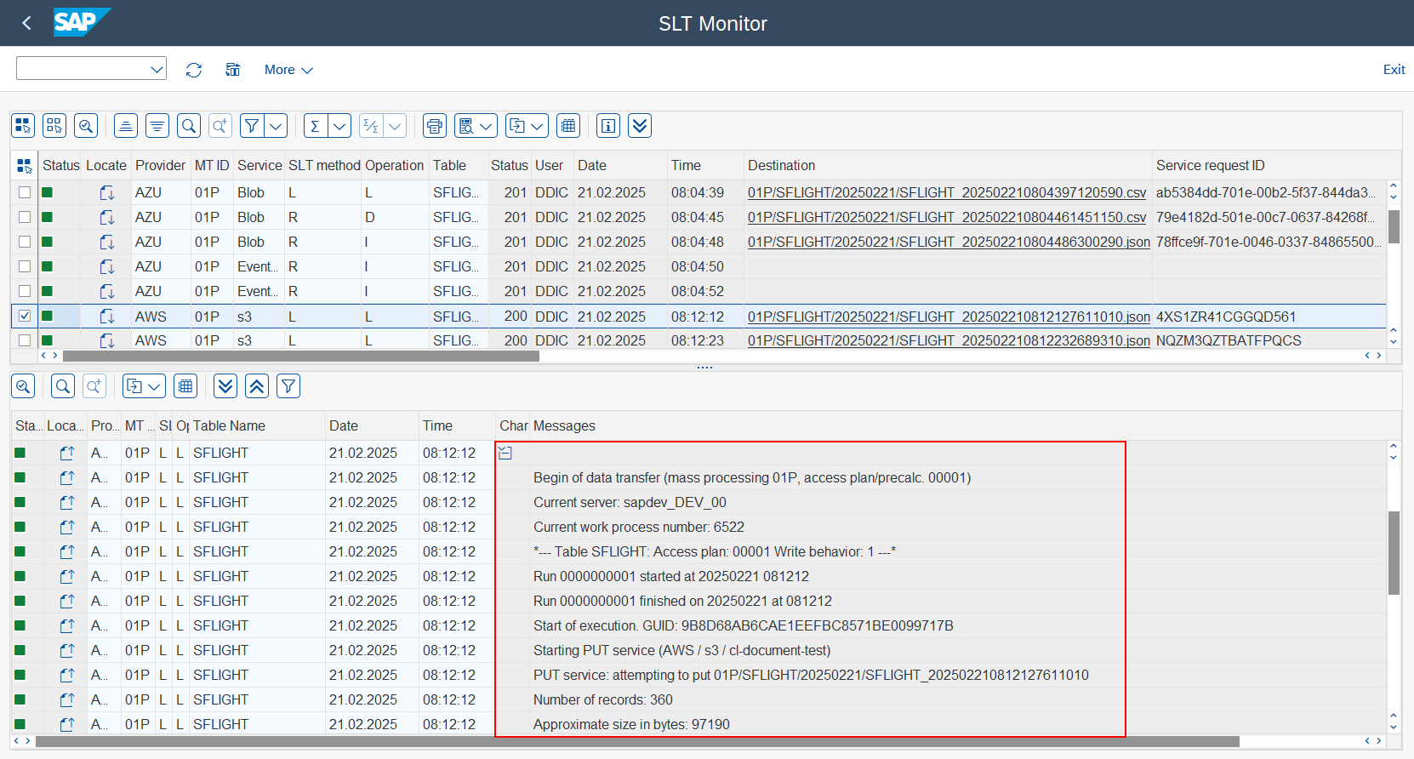
Task: Open destination link ending 4397120590.csv
Action: point(947,192)
